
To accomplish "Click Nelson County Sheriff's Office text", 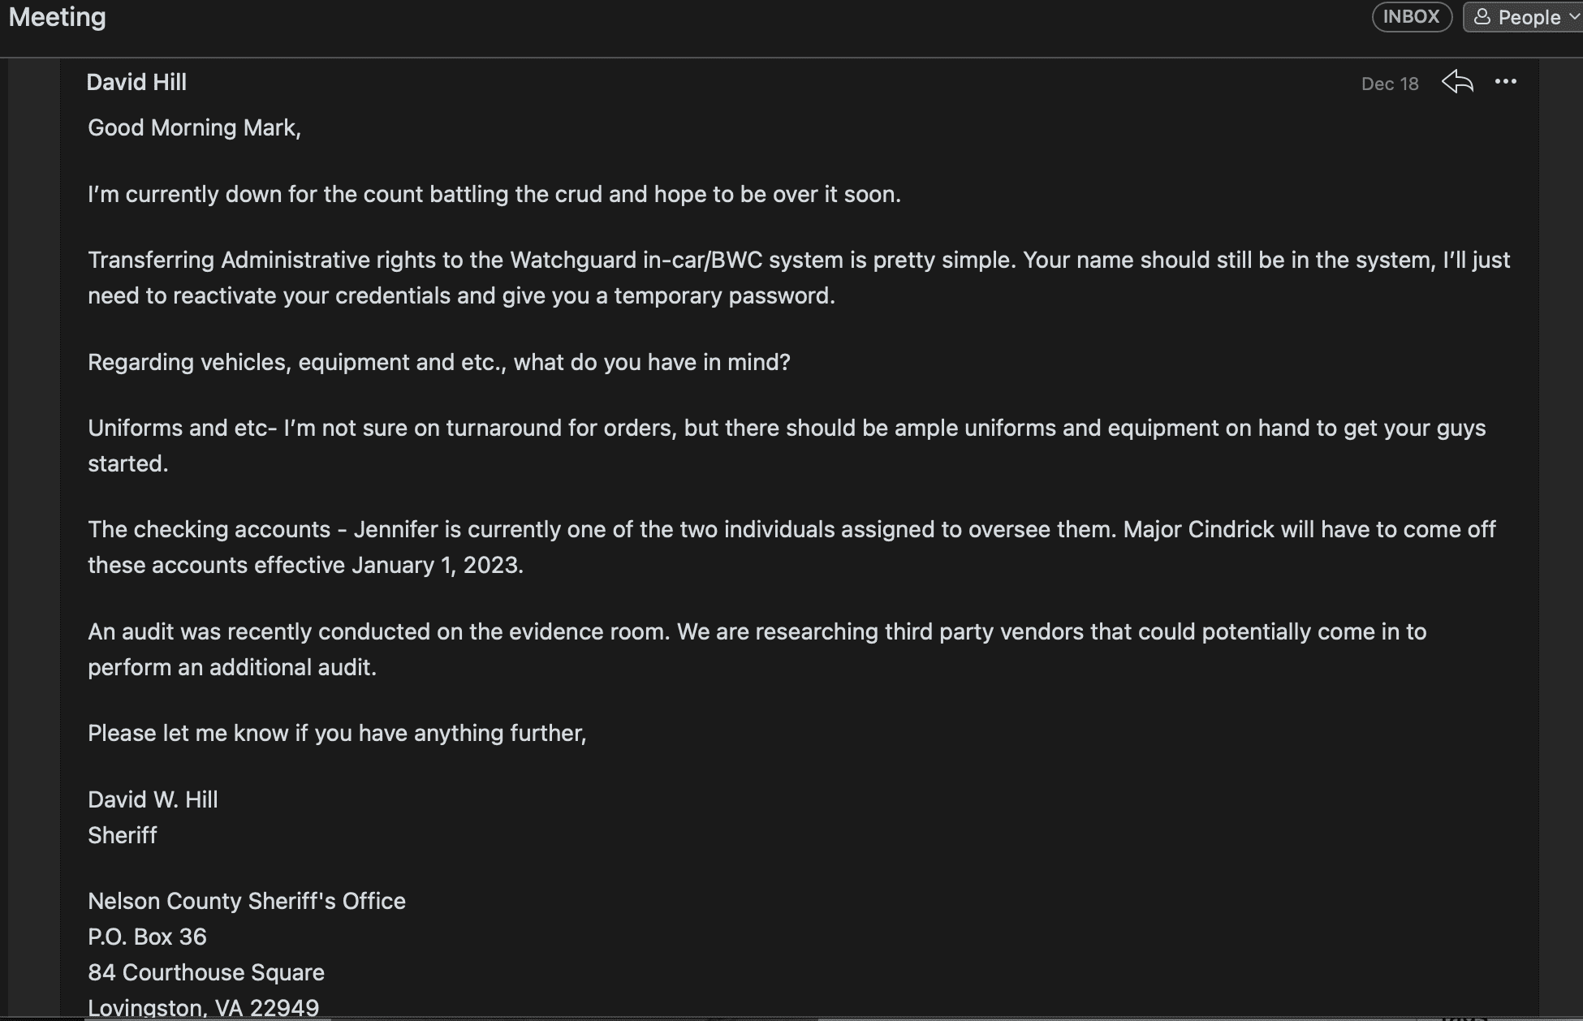I will (246, 901).
